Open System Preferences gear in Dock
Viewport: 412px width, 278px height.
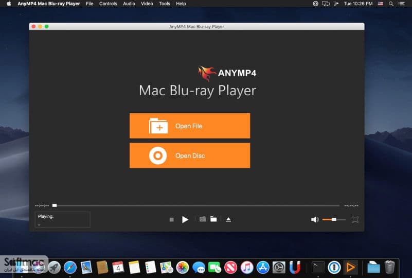point(279,268)
